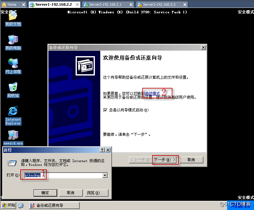Launch Internet Explorer desktop icon
The width and height of the screenshot is (254, 210).
click(x=13, y=115)
